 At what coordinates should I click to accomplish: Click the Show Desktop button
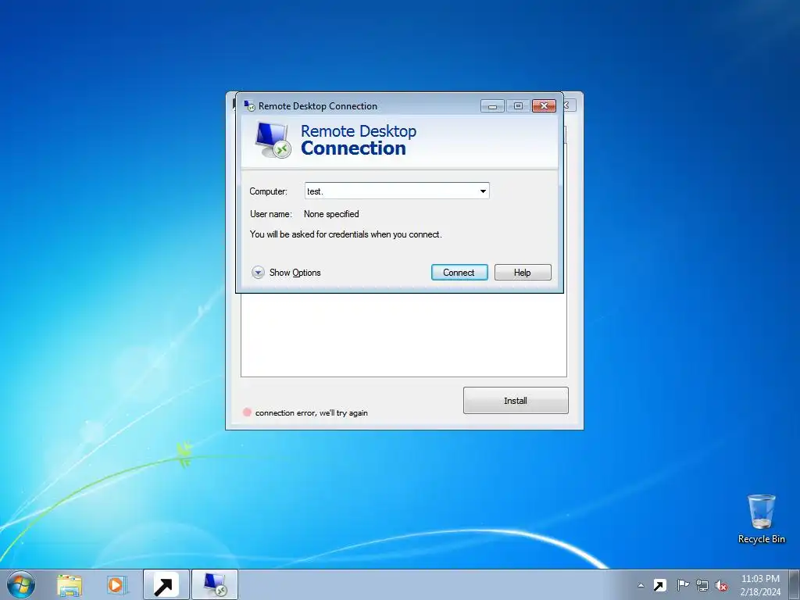pos(795,584)
